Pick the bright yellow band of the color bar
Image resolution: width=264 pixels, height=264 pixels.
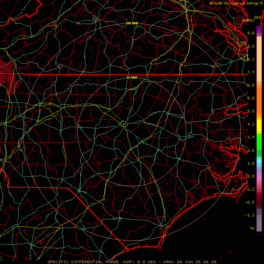(259, 126)
